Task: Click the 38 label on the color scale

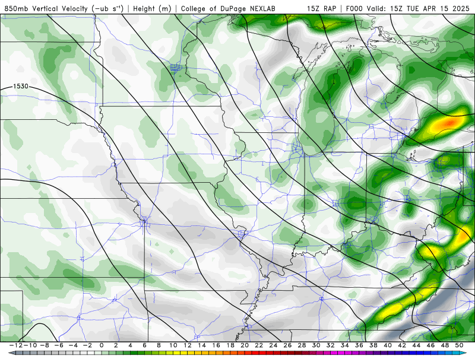Action: [x=373, y=345]
